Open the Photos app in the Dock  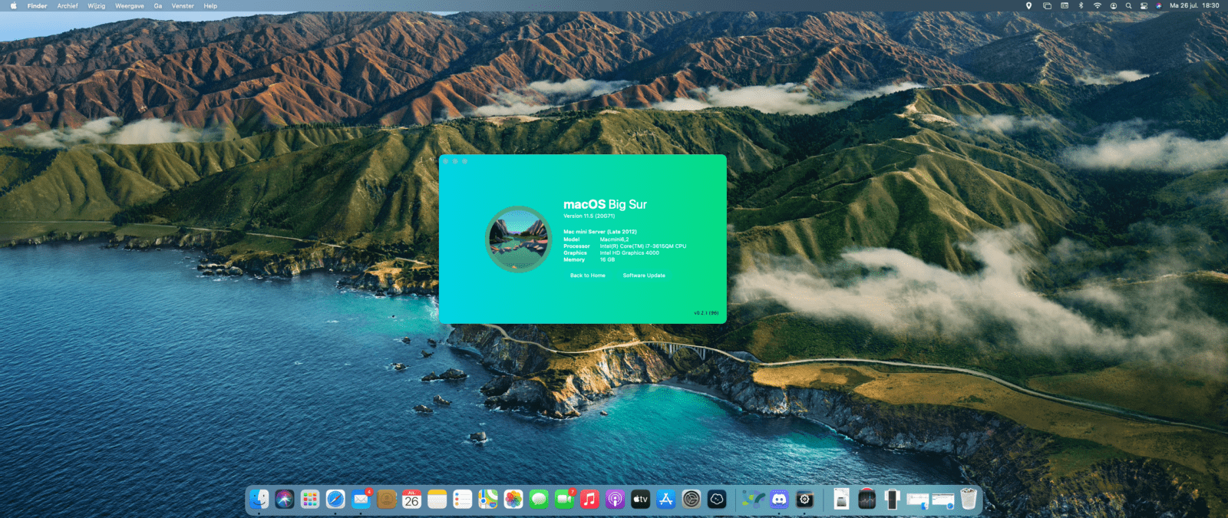(513, 500)
